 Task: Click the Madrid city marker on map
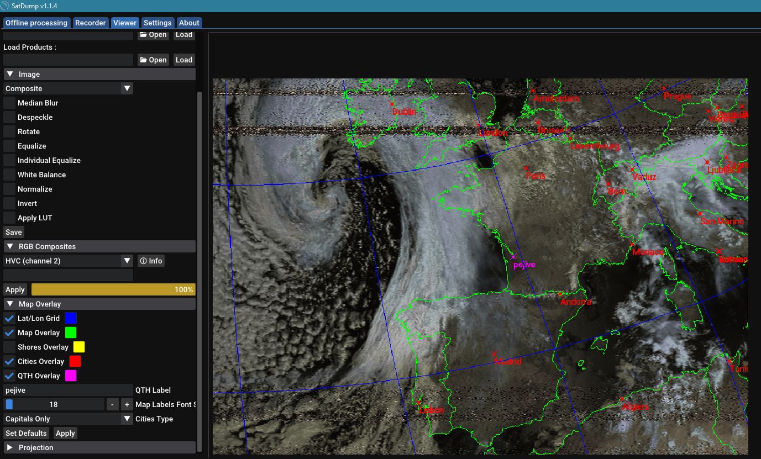tap(494, 354)
